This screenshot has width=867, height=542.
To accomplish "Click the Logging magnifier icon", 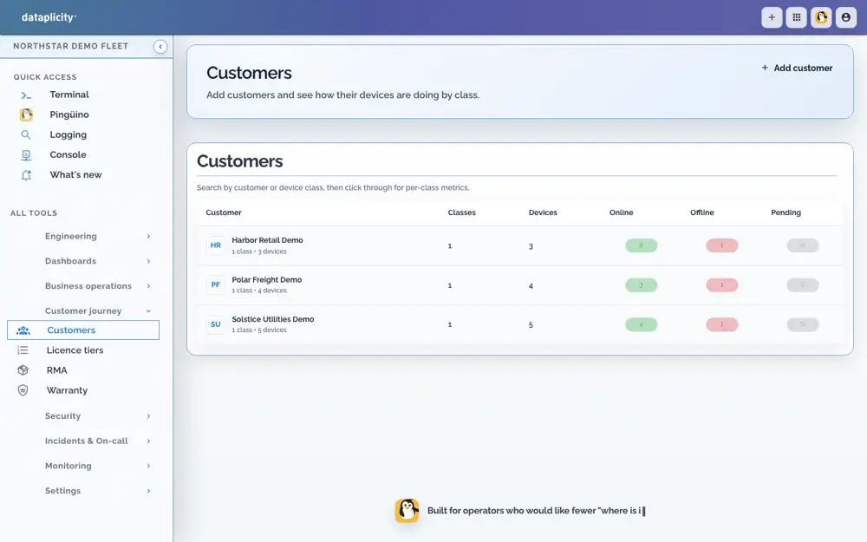I will point(26,134).
